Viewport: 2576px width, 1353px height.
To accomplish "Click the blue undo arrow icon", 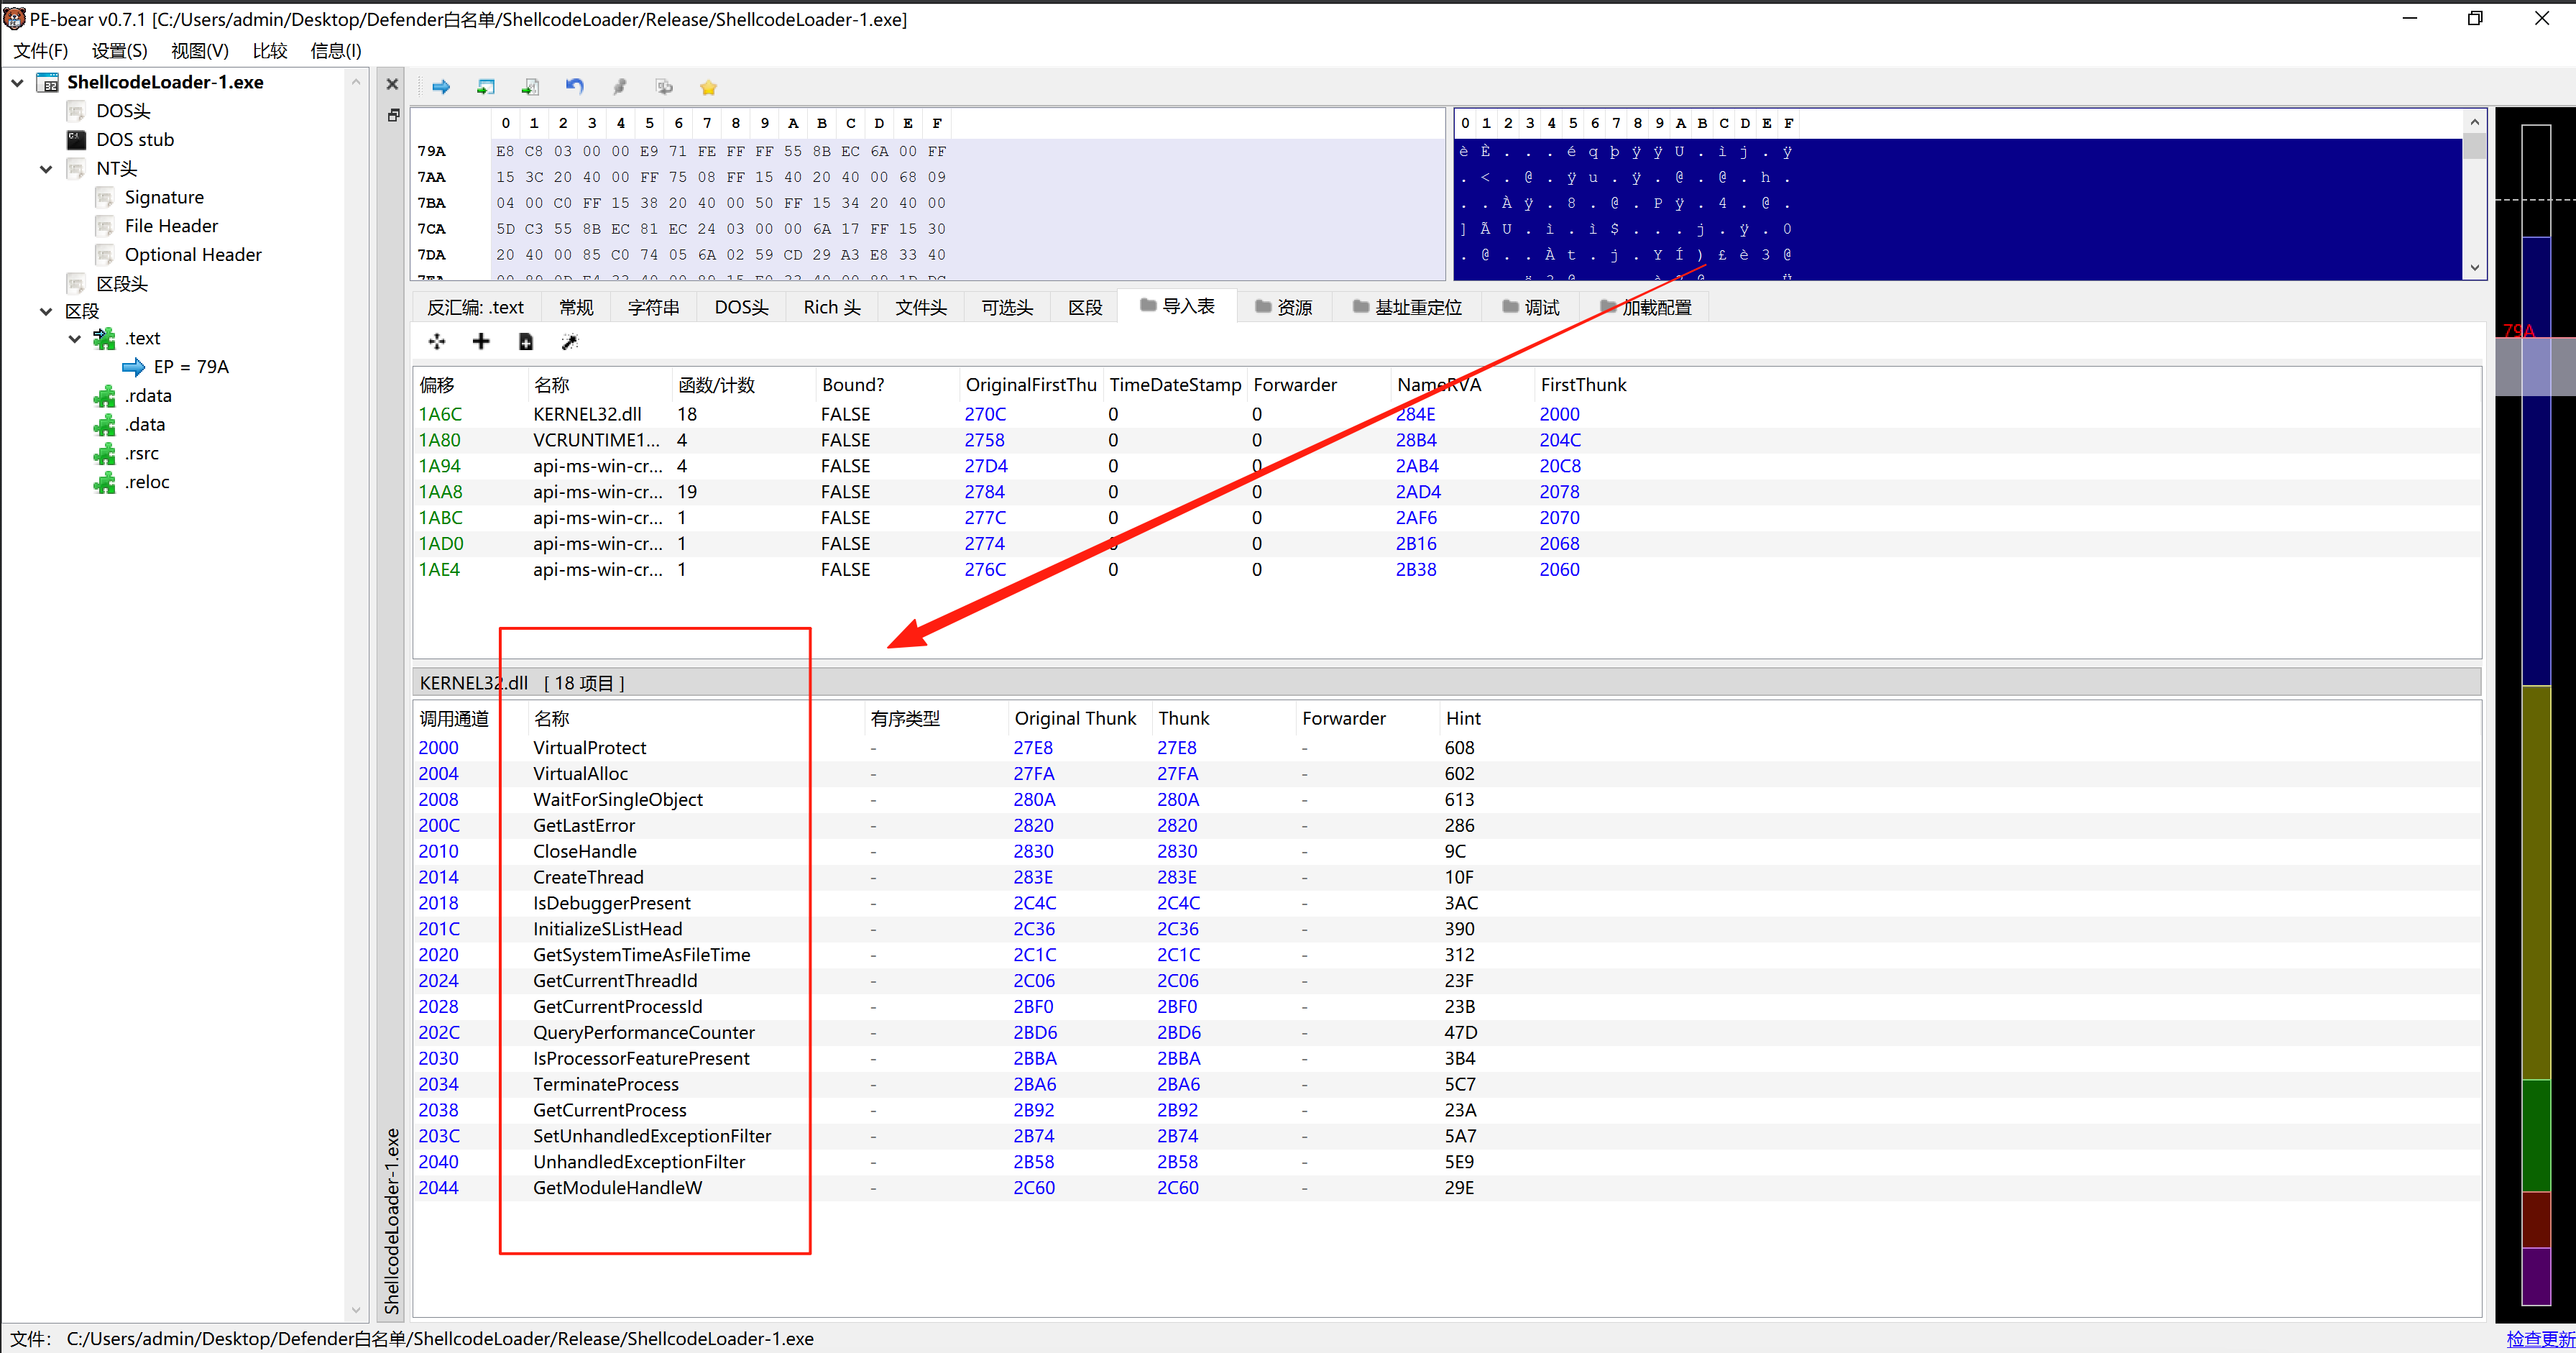I will pos(574,87).
